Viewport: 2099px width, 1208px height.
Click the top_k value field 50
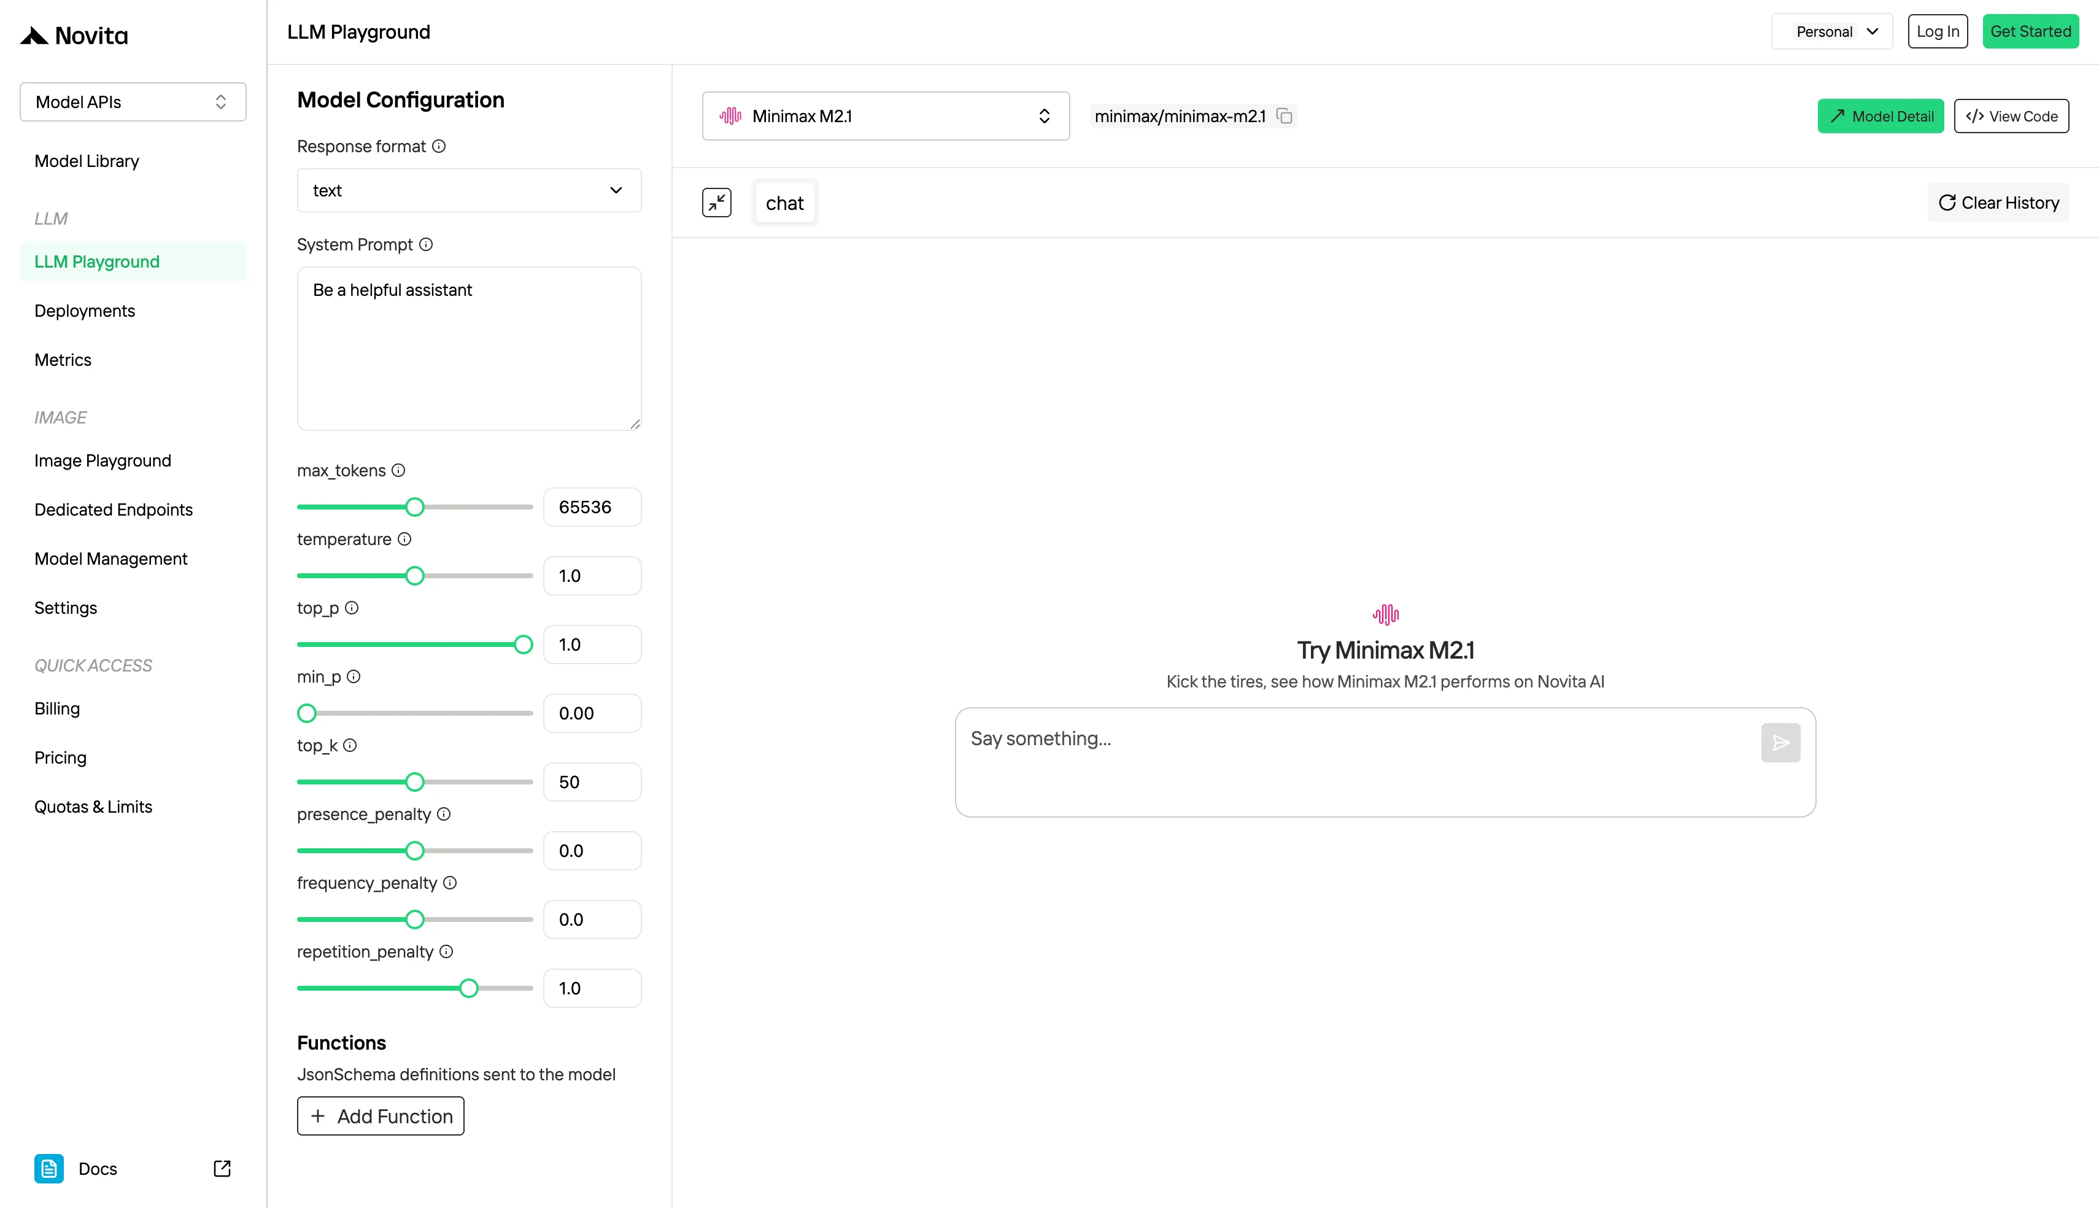tap(592, 783)
